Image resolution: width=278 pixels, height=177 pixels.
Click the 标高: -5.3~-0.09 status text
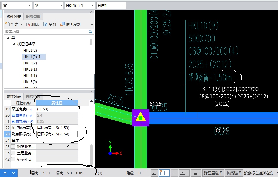pos(69,173)
